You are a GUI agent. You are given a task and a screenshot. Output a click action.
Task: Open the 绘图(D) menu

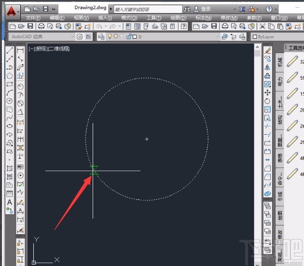pyautogui.click(x=178, y=18)
